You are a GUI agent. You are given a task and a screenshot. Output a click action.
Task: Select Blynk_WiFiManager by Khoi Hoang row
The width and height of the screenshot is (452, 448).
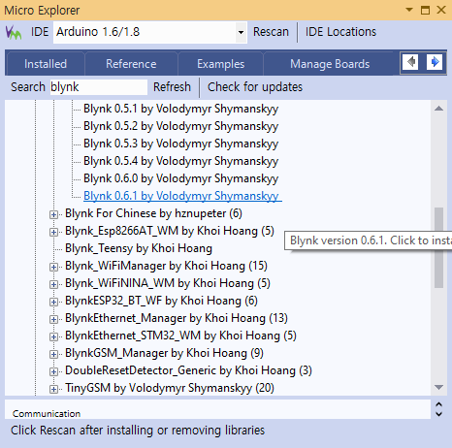(166, 266)
